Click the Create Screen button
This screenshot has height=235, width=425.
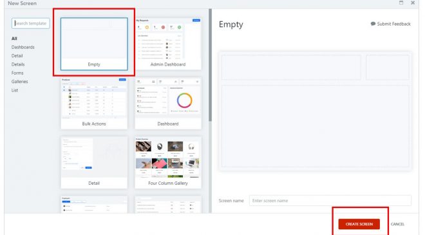(x=359, y=224)
